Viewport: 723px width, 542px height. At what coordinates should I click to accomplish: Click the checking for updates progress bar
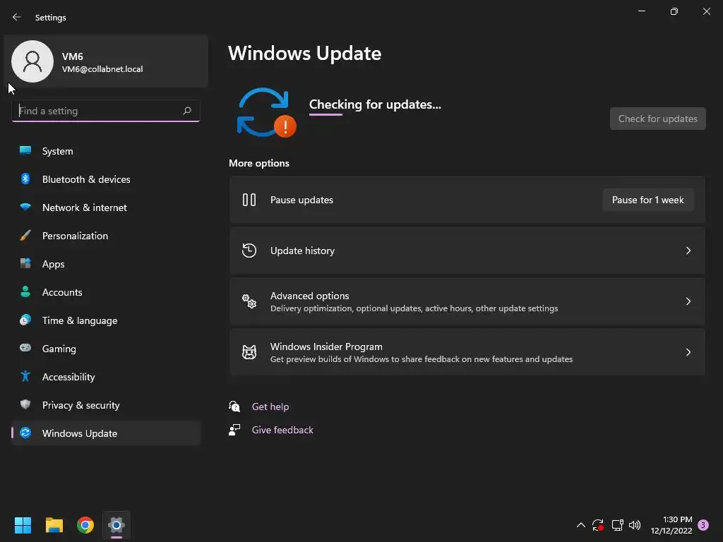(x=326, y=114)
